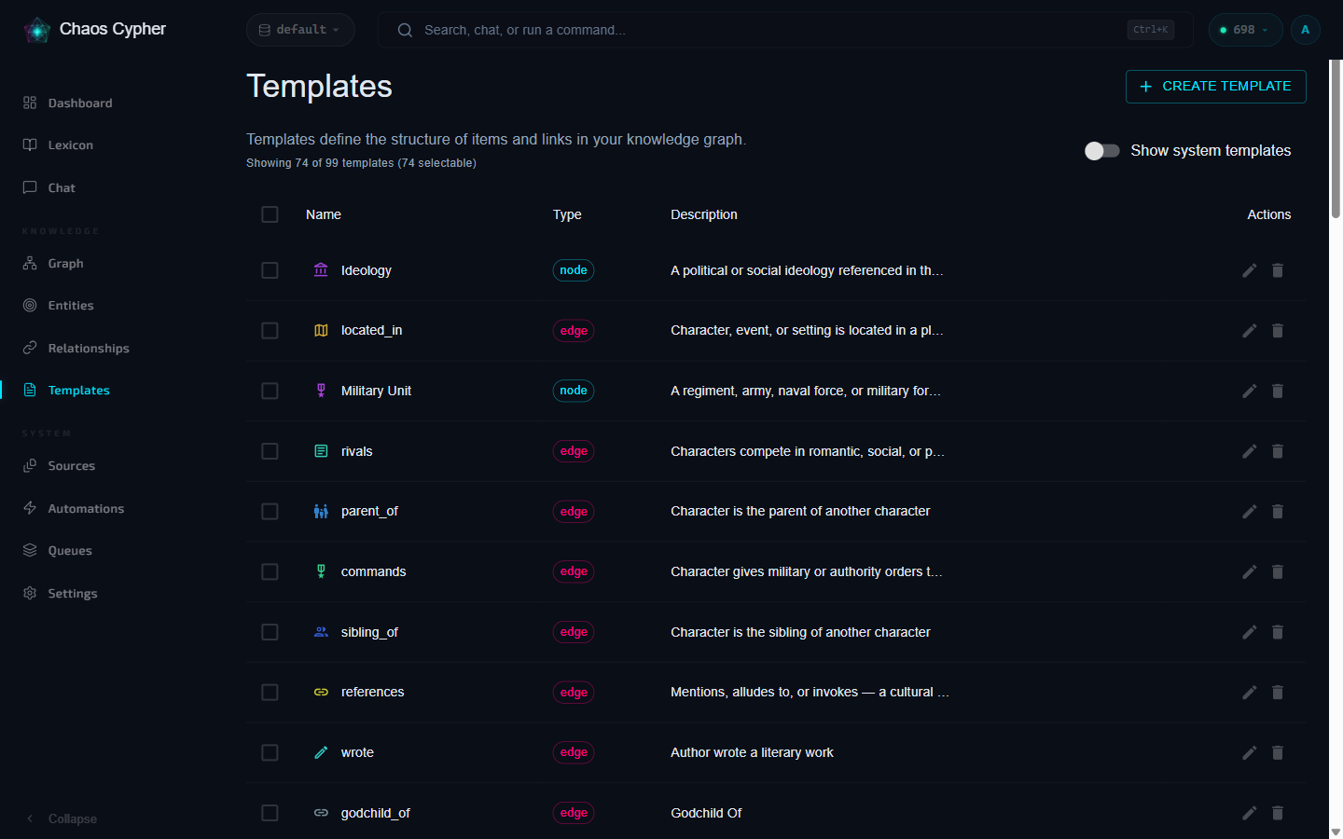This screenshot has width=1343, height=839.
Task: Delete the Military Unit template
Action: point(1278,391)
